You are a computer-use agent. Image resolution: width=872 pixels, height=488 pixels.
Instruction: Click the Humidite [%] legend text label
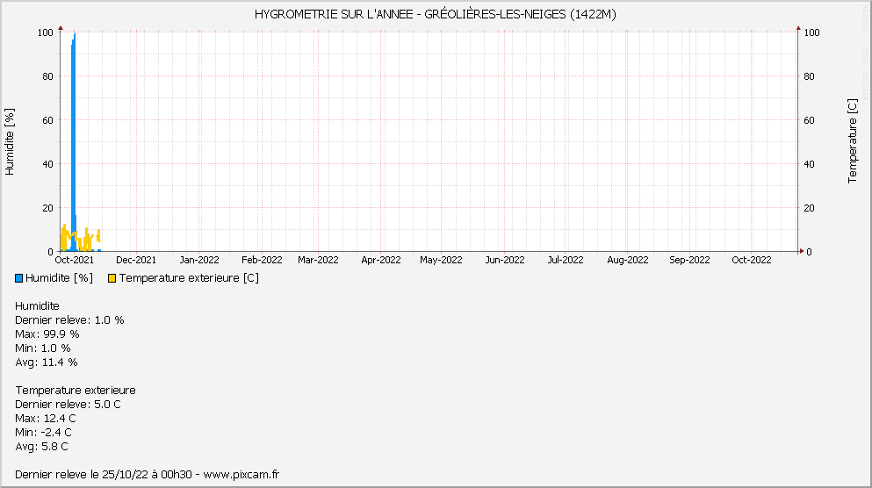coord(59,278)
